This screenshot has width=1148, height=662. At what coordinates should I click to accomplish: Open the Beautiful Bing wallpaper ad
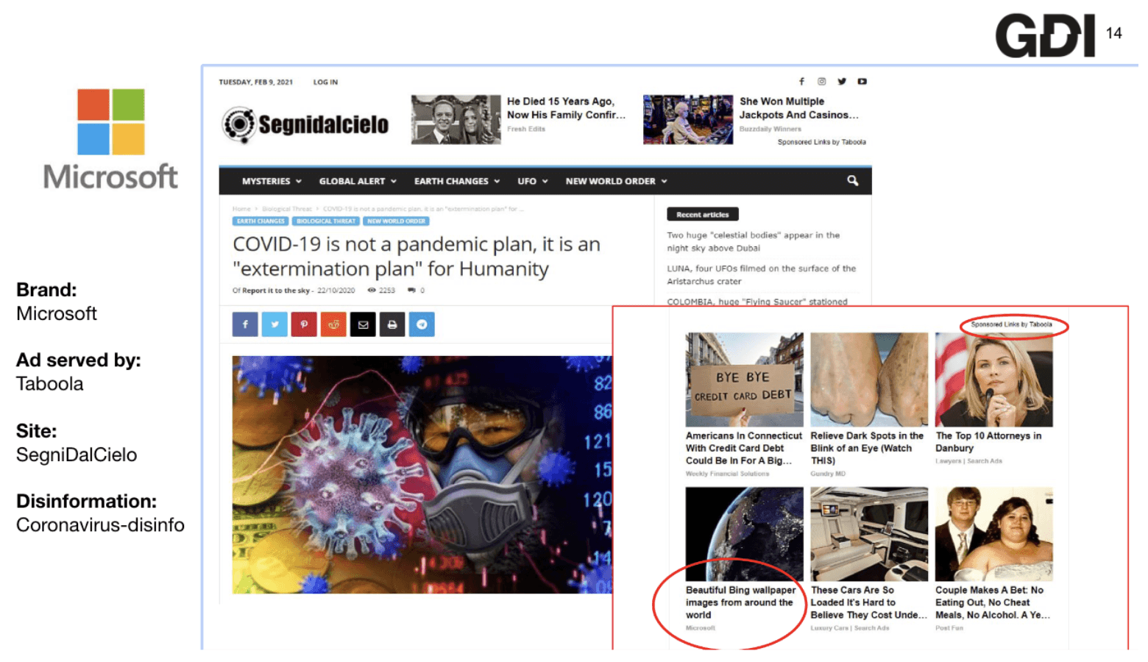coord(741,602)
